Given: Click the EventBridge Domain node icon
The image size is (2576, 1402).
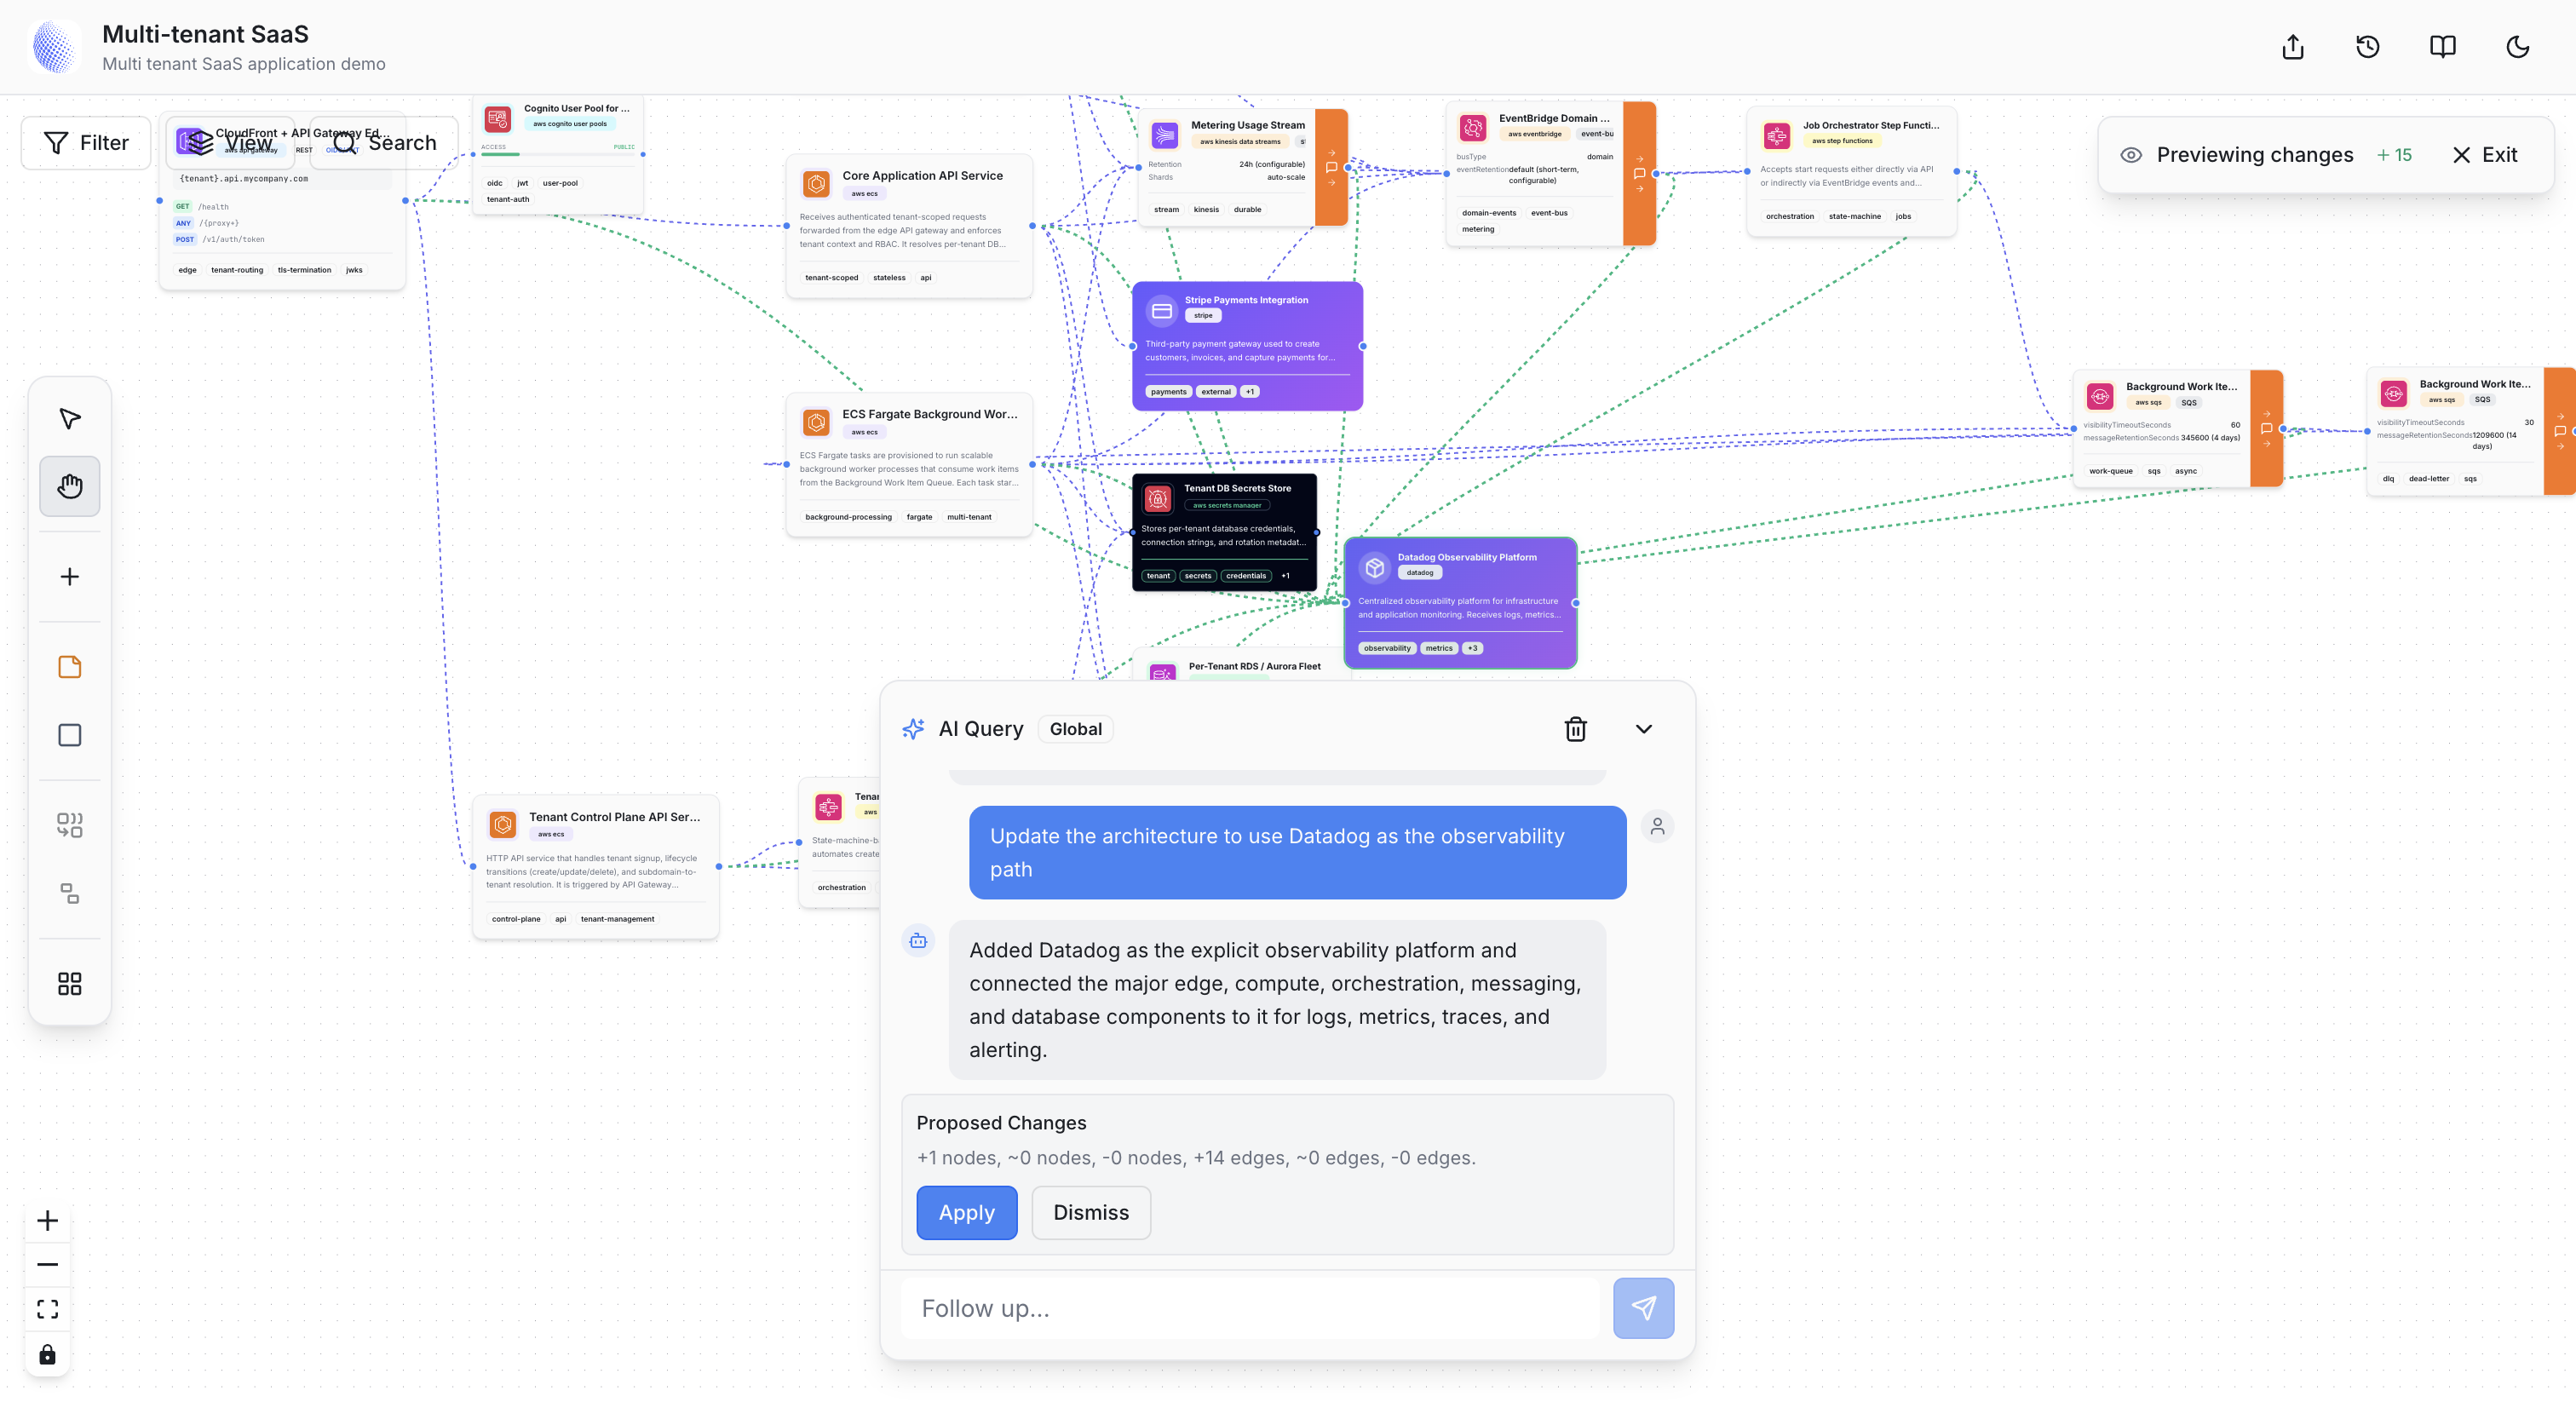Looking at the screenshot, I should pyautogui.click(x=1472, y=128).
